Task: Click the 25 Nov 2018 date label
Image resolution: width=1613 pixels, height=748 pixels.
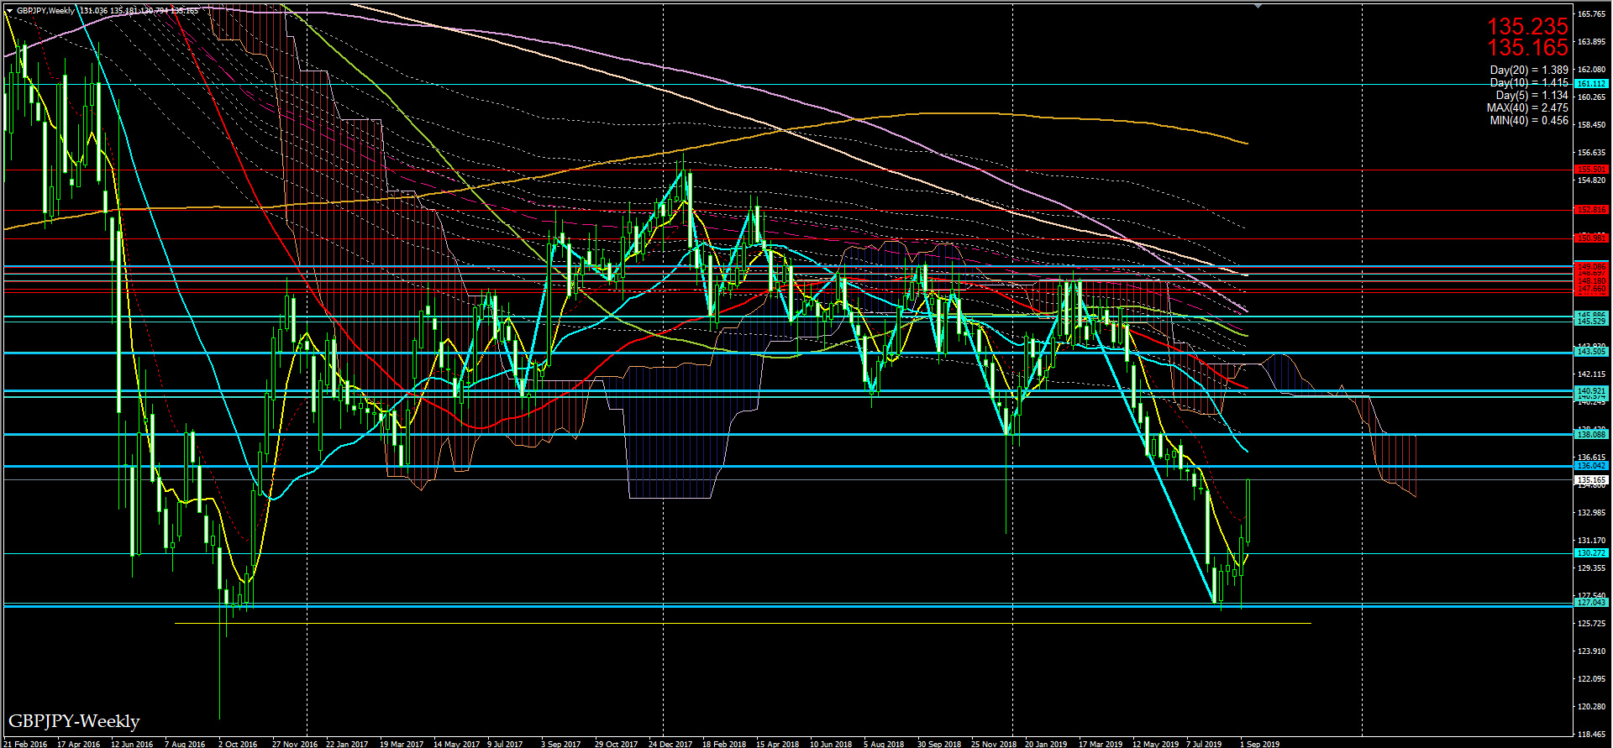Action: click(x=993, y=744)
